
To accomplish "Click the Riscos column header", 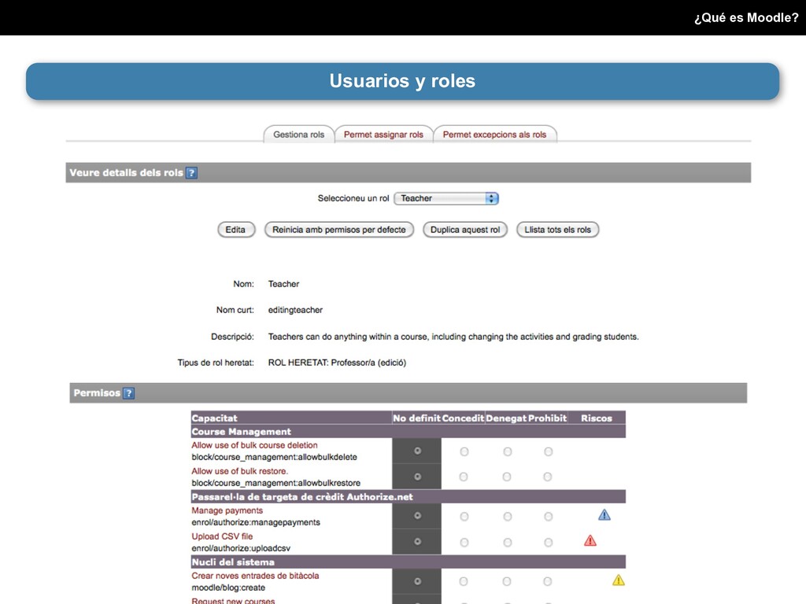I will pos(597,418).
